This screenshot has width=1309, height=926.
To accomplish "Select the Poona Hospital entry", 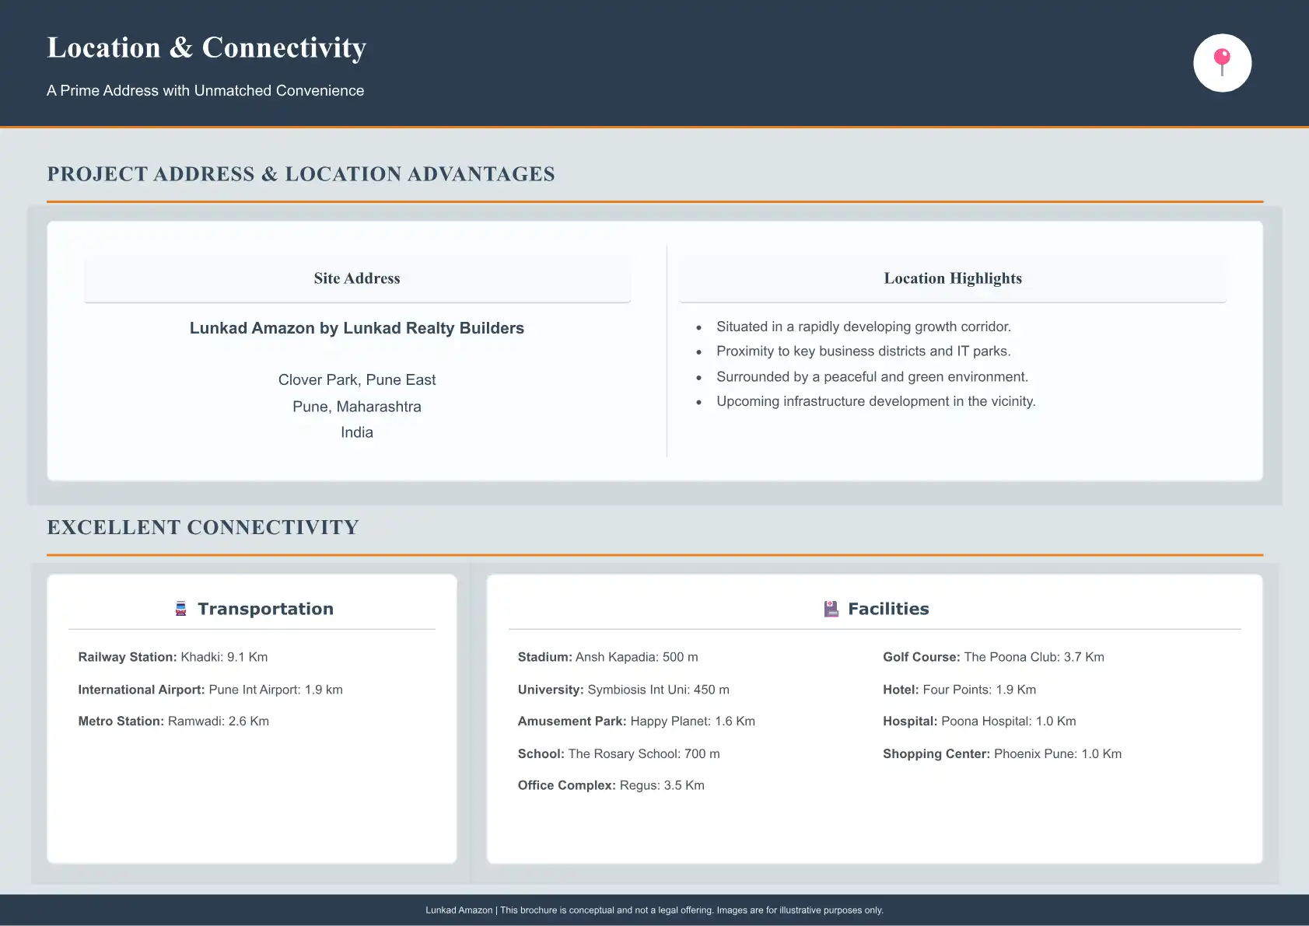I will pos(979,722).
